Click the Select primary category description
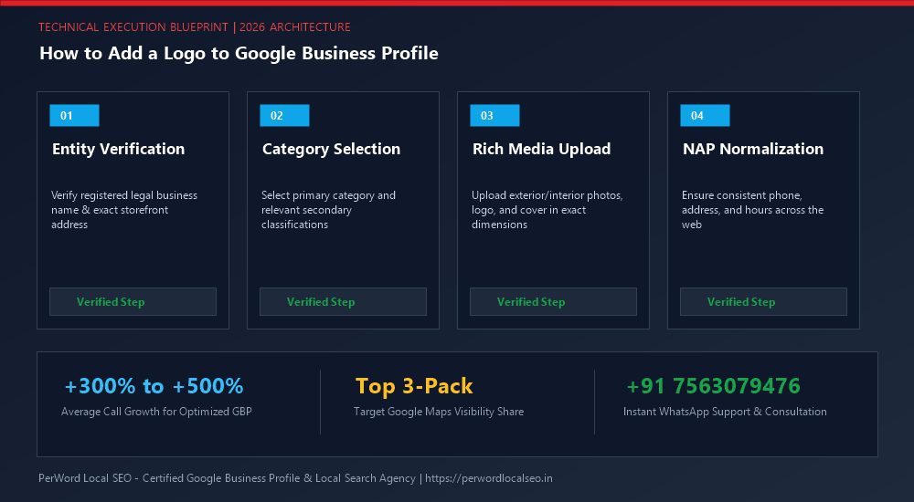Viewport: 914px width, 502px height. (x=328, y=210)
